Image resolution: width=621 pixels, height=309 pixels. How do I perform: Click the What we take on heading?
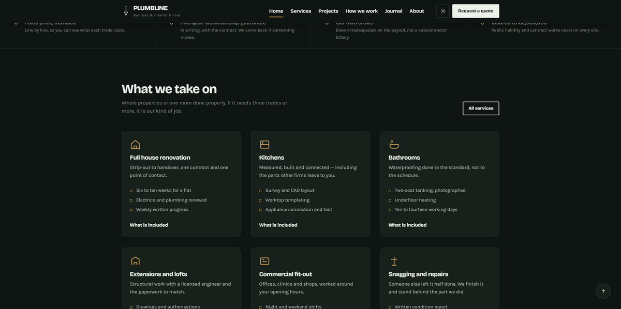(169, 89)
